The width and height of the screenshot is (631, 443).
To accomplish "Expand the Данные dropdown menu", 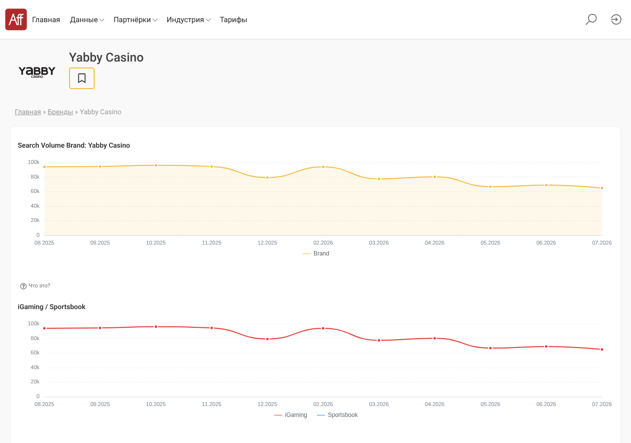I will 87,20.
